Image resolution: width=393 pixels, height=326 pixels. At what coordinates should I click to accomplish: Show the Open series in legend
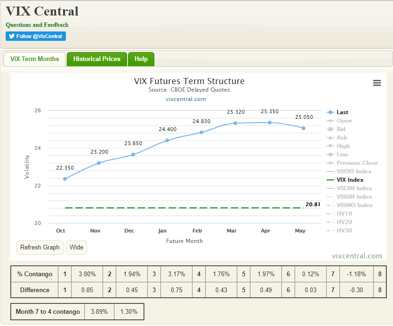pos(344,121)
